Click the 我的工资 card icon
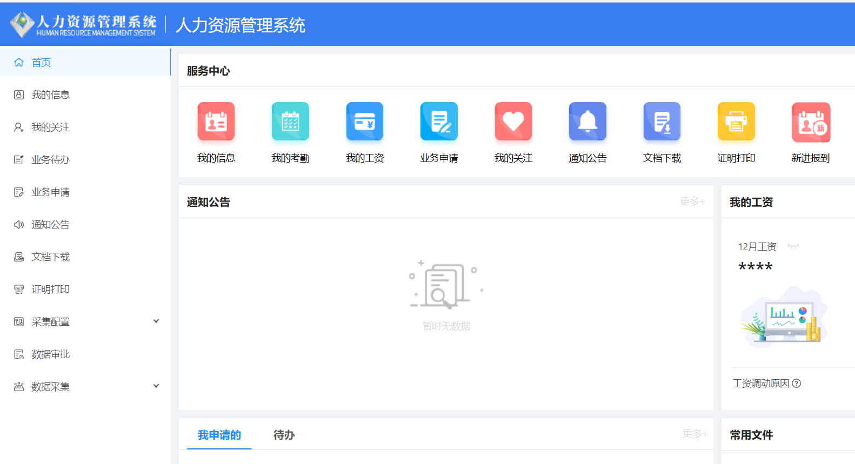Screen dimensions: 855x464 [365, 122]
